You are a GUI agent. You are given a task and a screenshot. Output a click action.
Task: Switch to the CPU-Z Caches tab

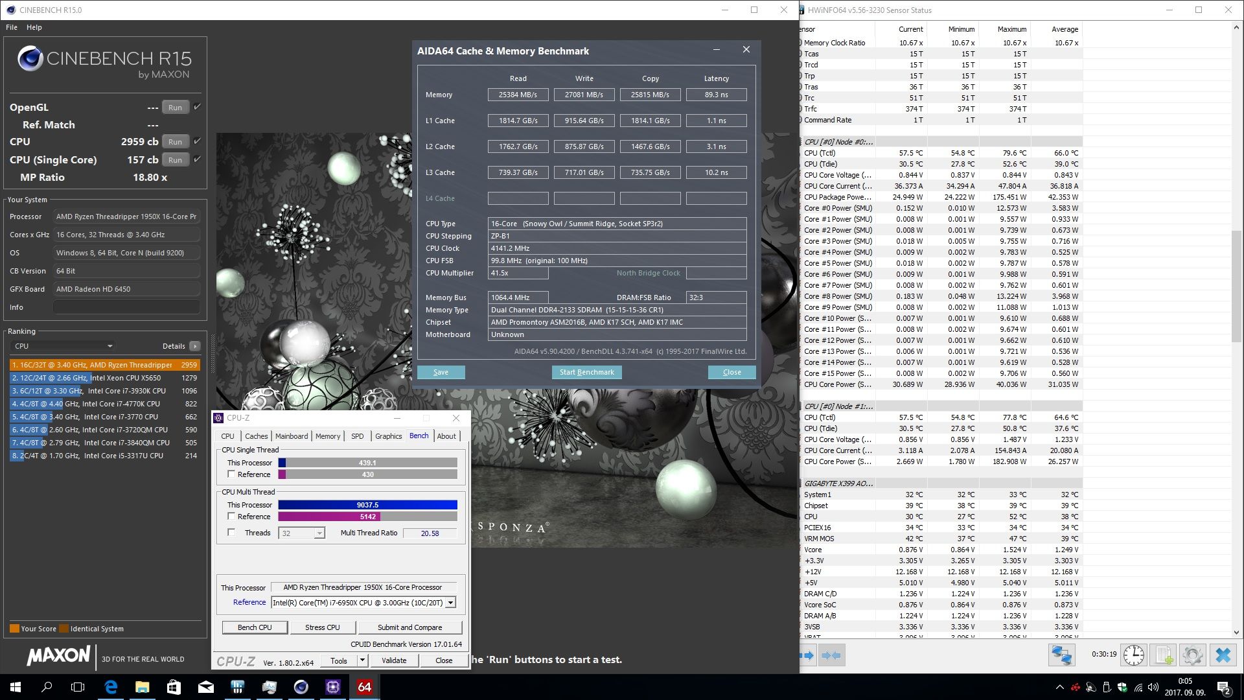click(256, 436)
